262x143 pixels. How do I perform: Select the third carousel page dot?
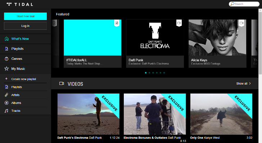(x=153, y=73)
